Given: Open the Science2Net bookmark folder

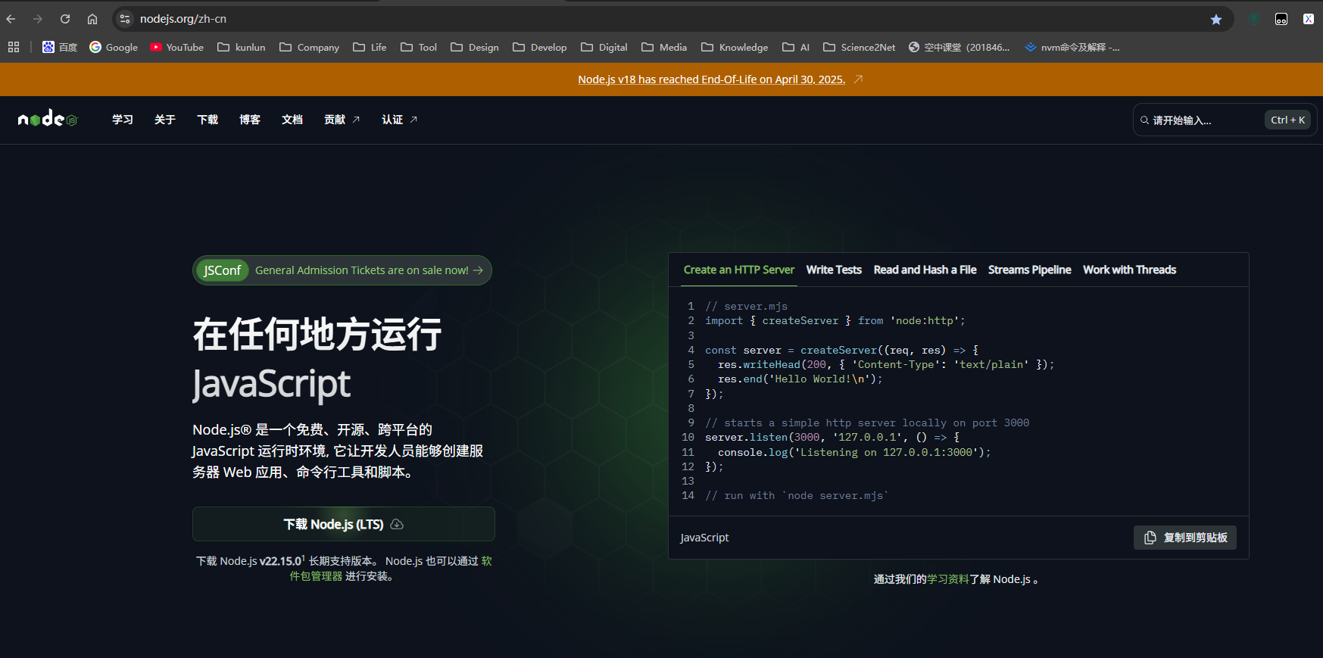Looking at the screenshot, I should tap(859, 47).
